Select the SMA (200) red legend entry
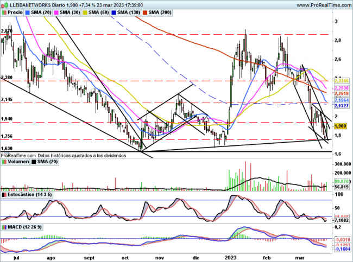Image resolution: width=353 pixels, height=262 pixels. 157,12
